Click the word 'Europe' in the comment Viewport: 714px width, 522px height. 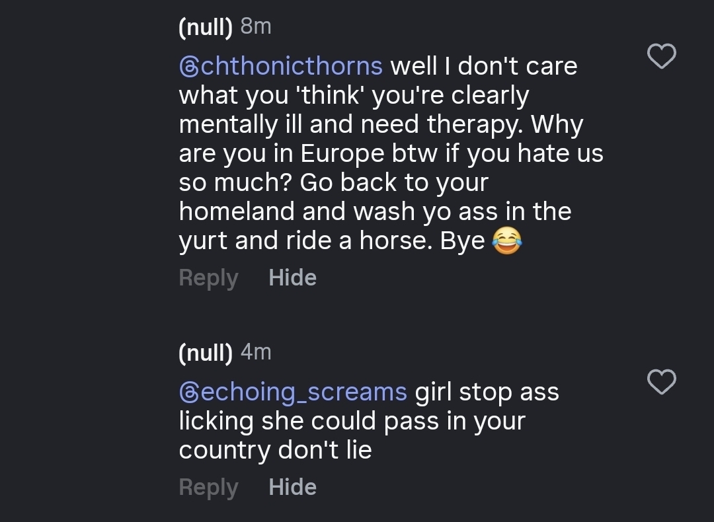[342, 153]
